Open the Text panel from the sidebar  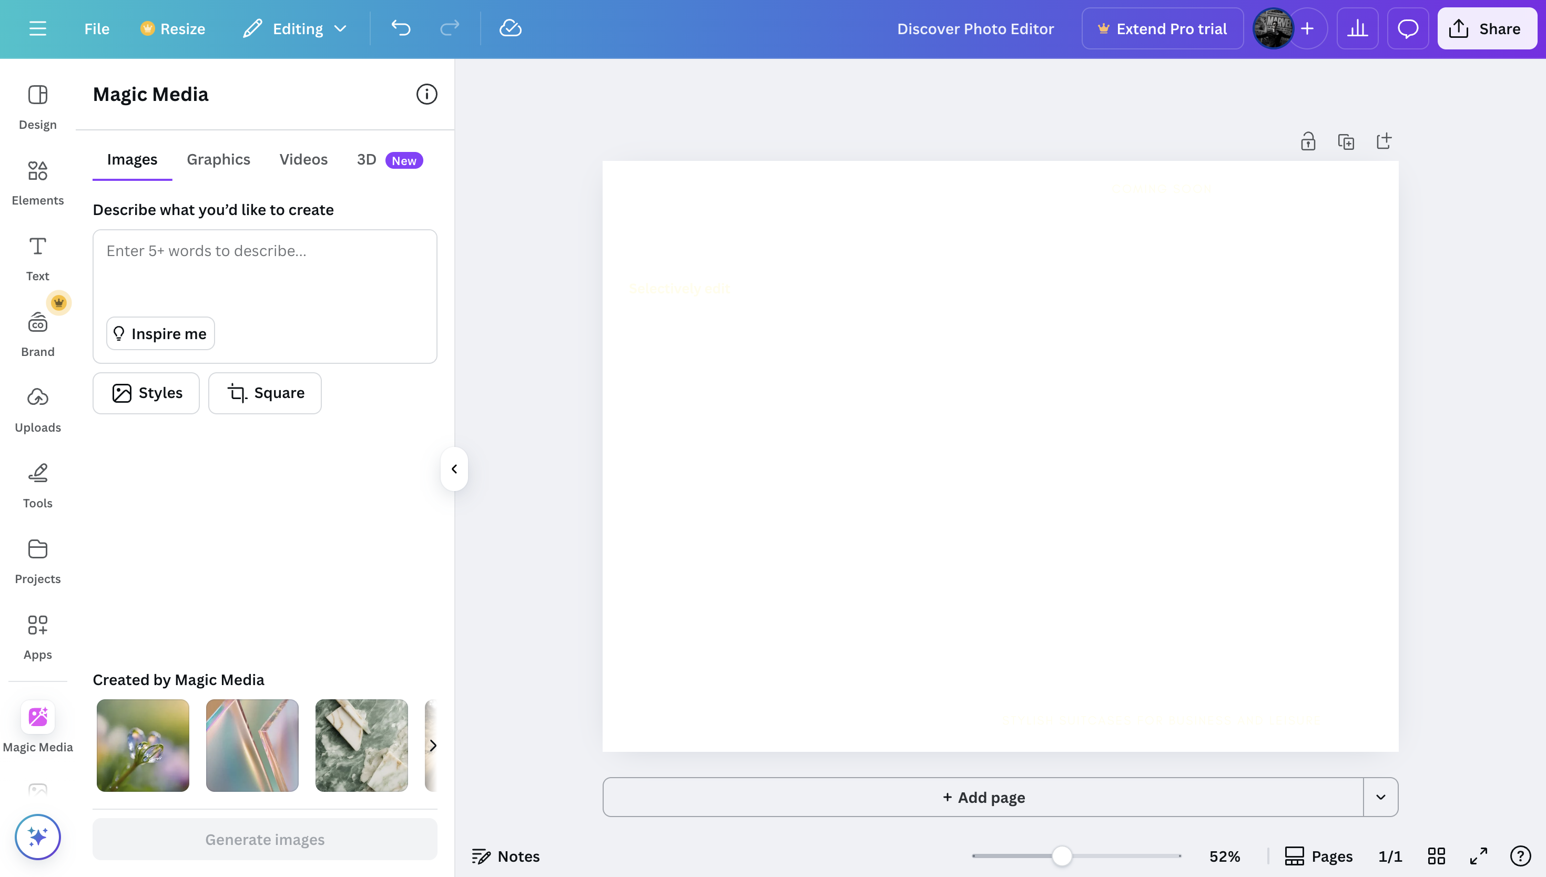coord(37,258)
